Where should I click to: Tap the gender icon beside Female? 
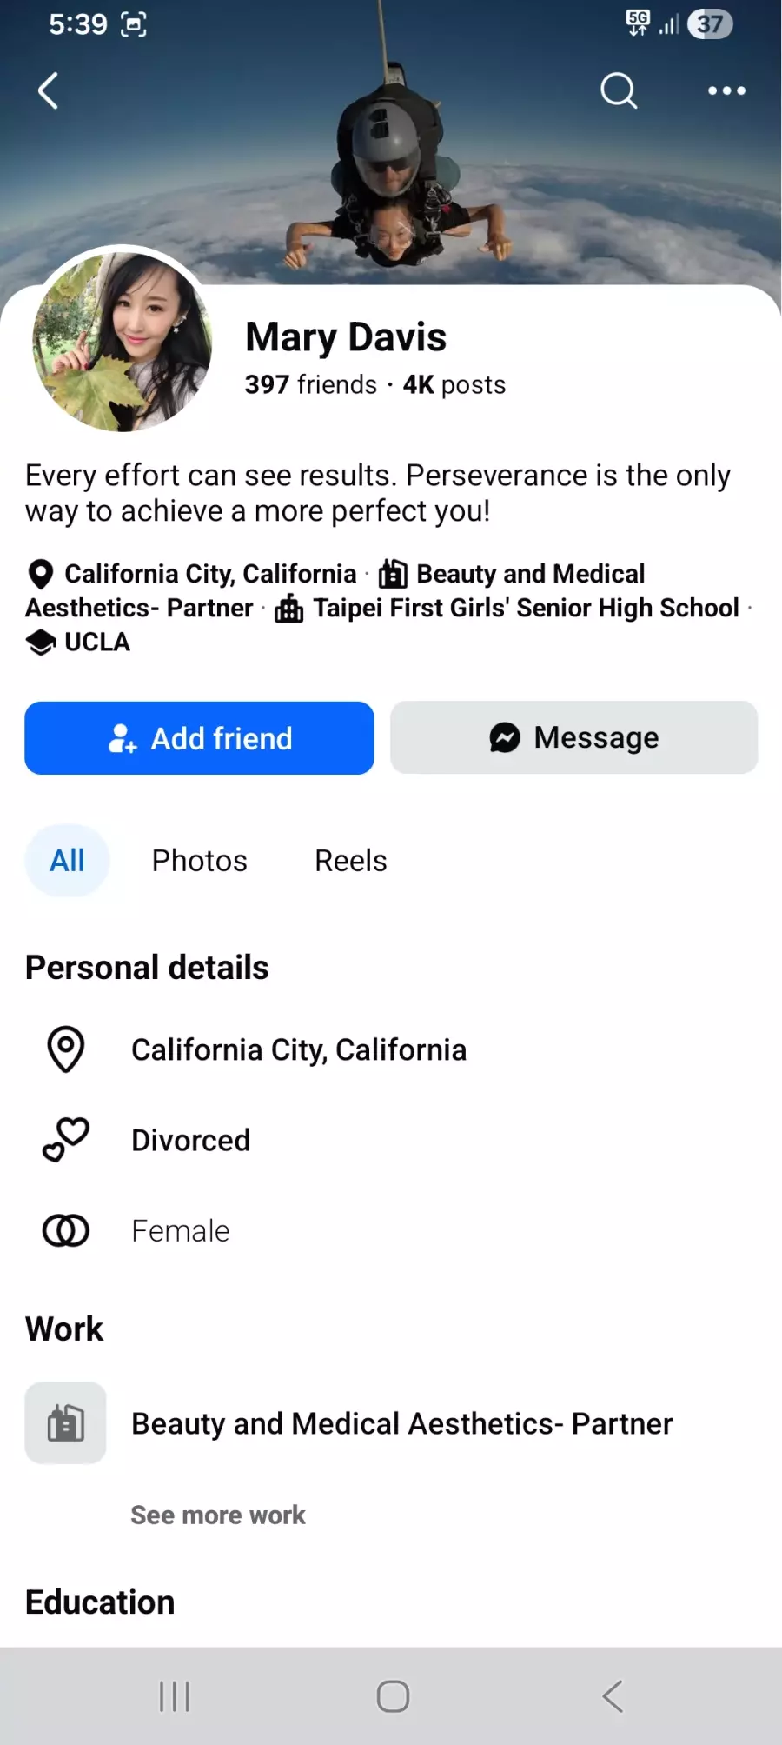click(66, 1230)
